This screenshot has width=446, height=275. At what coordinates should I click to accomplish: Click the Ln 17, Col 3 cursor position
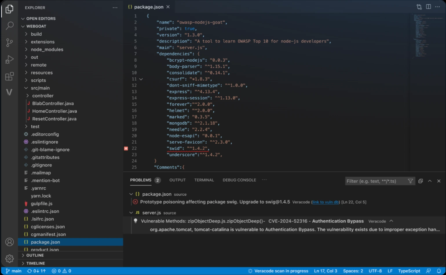(326, 271)
